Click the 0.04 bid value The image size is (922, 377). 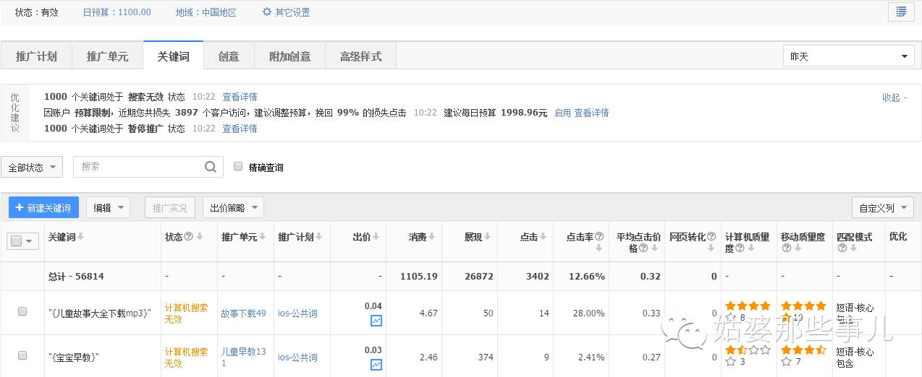coord(373,306)
